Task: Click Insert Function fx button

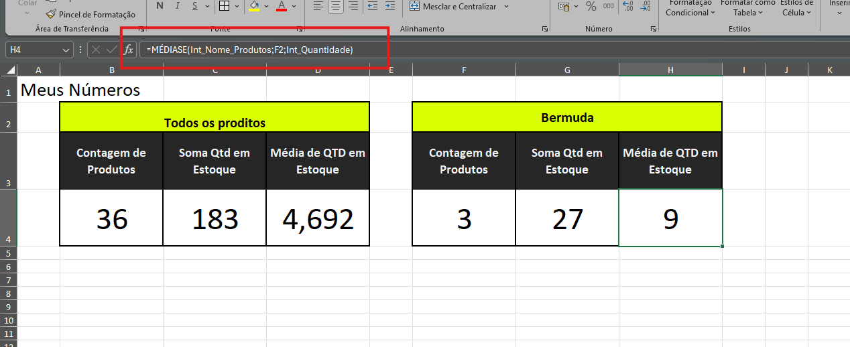Action: coord(129,50)
